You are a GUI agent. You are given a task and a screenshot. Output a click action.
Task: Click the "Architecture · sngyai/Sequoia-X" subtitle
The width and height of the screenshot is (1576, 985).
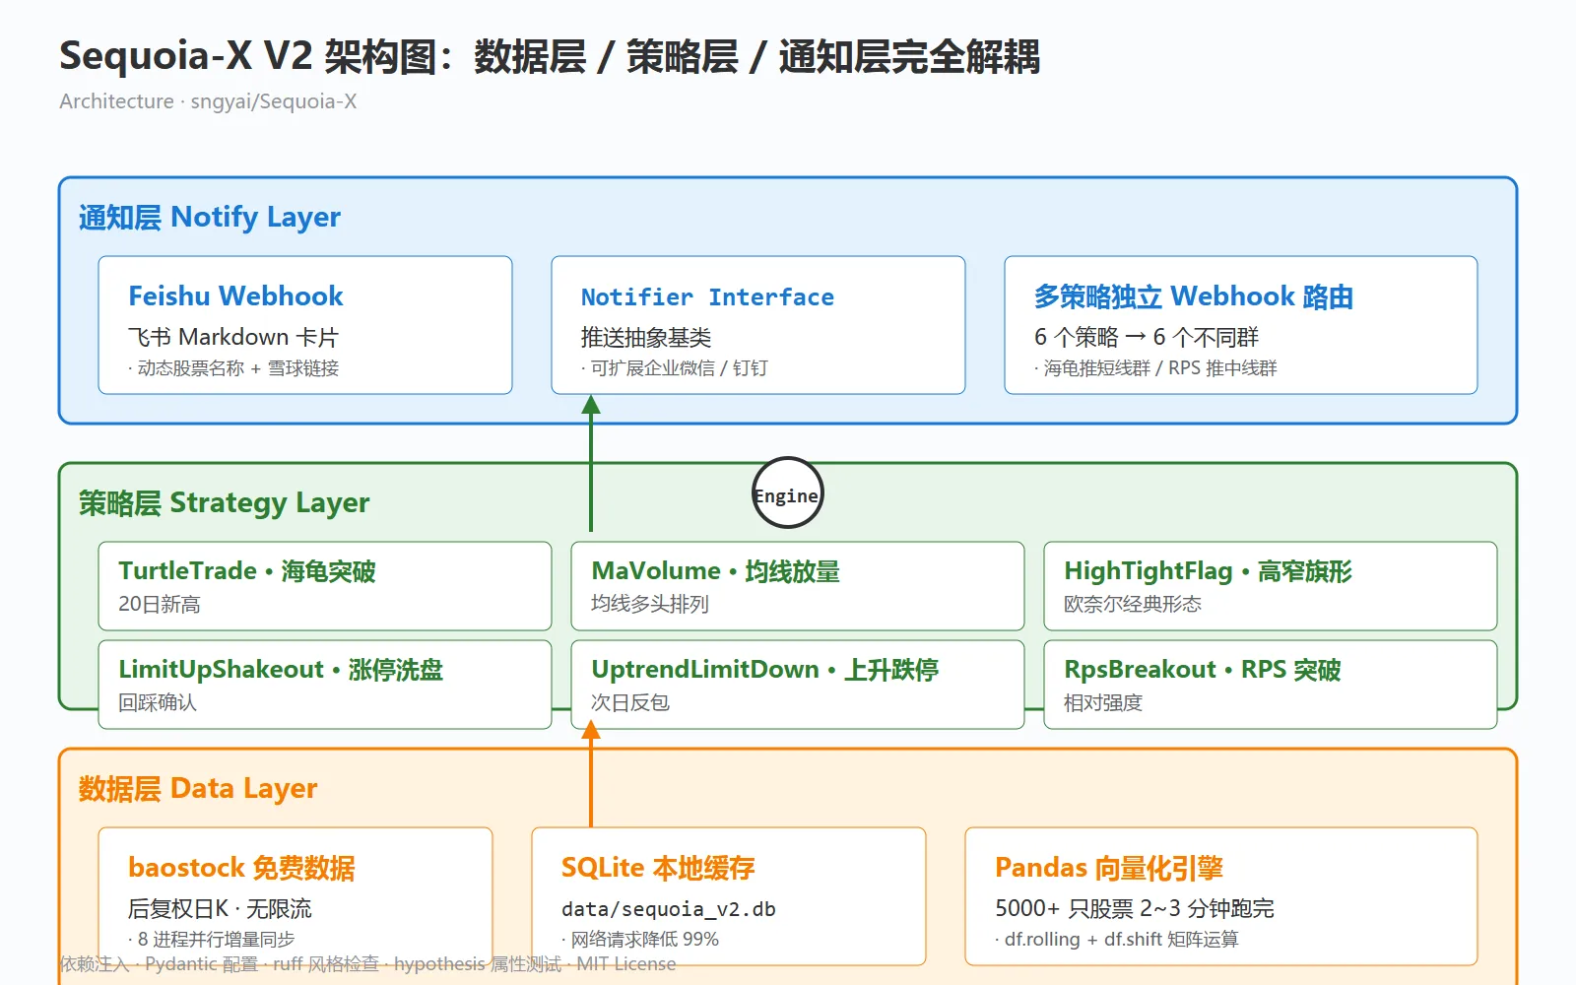[208, 101]
